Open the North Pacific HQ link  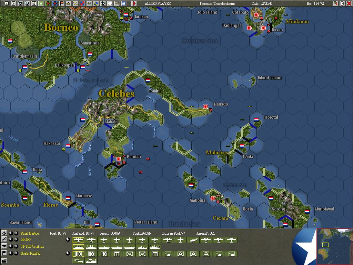30,253
